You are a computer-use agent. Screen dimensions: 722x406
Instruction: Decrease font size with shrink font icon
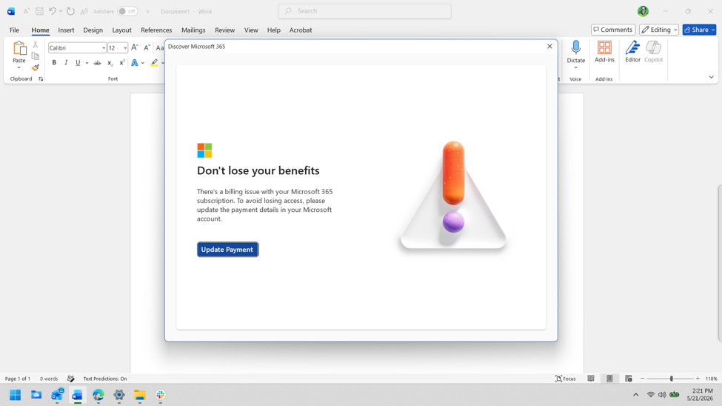[x=147, y=47]
